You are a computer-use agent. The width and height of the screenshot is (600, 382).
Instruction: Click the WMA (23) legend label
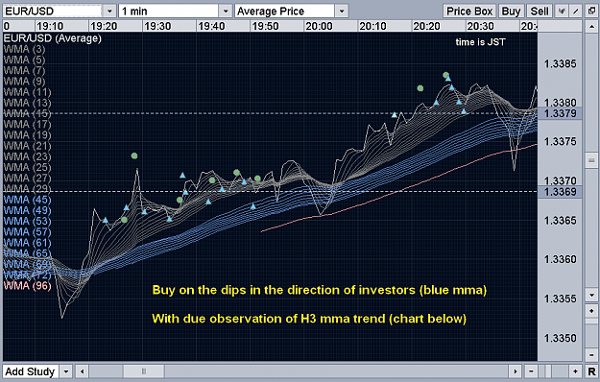(x=27, y=156)
